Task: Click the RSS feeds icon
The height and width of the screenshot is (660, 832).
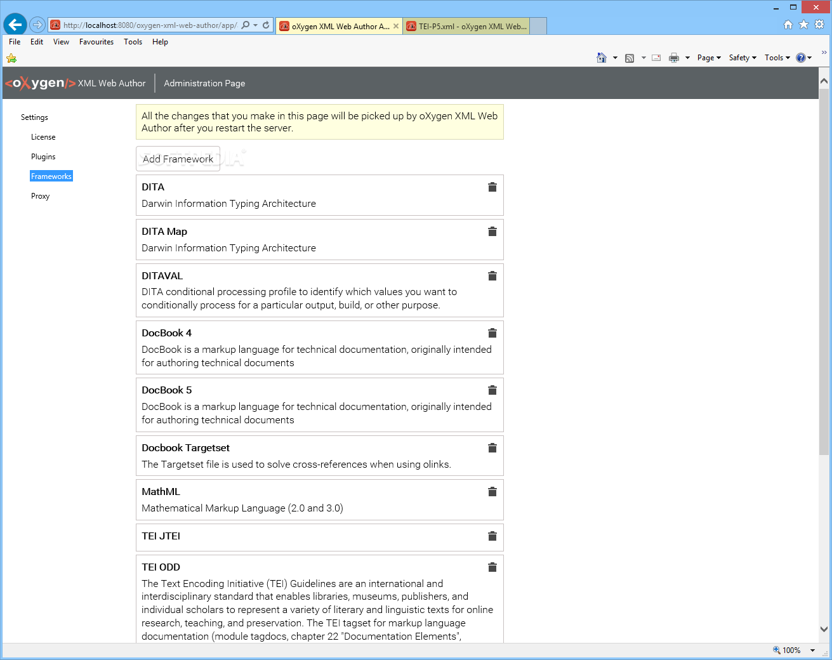Action: 630,58
